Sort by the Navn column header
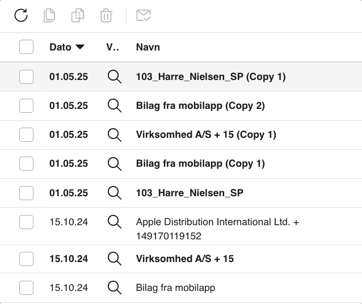The image size is (362, 304). tap(148, 47)
